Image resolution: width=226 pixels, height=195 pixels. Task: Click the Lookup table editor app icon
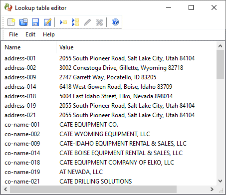pyautogui.click(x=8, y=7)
